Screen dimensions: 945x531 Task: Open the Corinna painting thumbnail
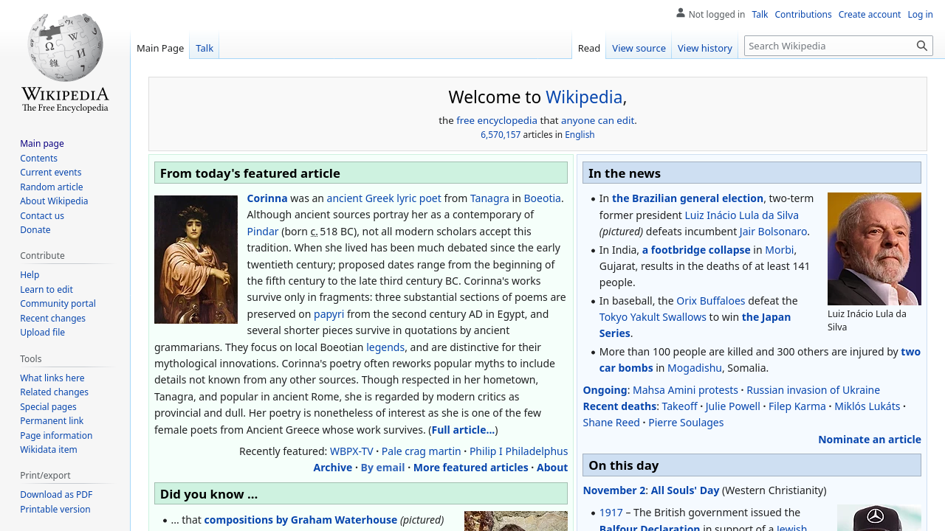[196, 260]
